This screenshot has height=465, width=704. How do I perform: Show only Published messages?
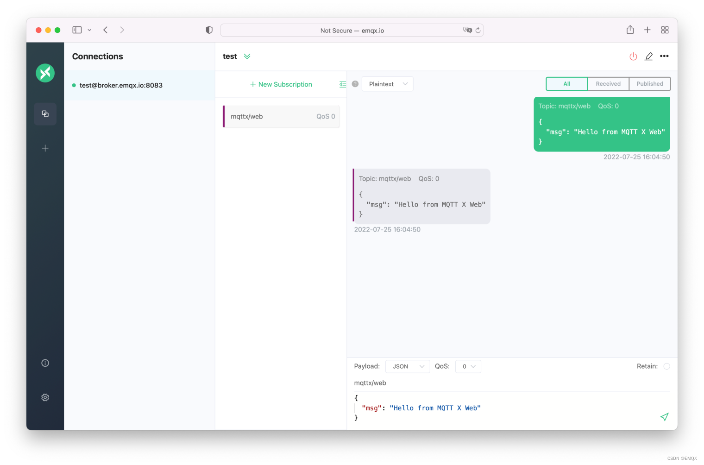649,84
